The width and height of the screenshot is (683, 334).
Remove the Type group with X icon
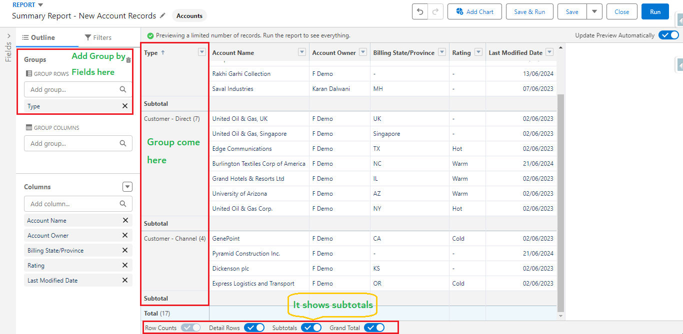tap(125, 106)
